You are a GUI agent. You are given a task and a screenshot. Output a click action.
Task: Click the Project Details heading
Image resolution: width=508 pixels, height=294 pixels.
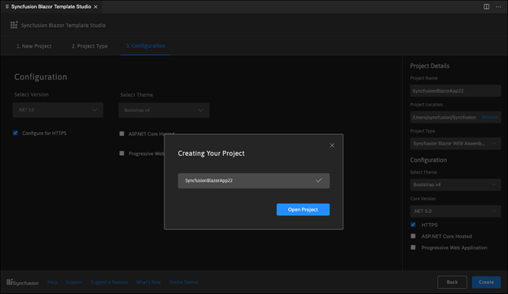430,66
